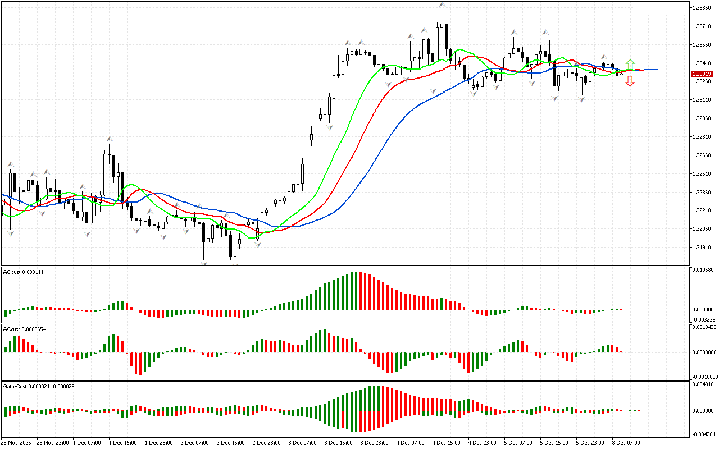Click the AC scale value -0.0018869

point(704,377)
